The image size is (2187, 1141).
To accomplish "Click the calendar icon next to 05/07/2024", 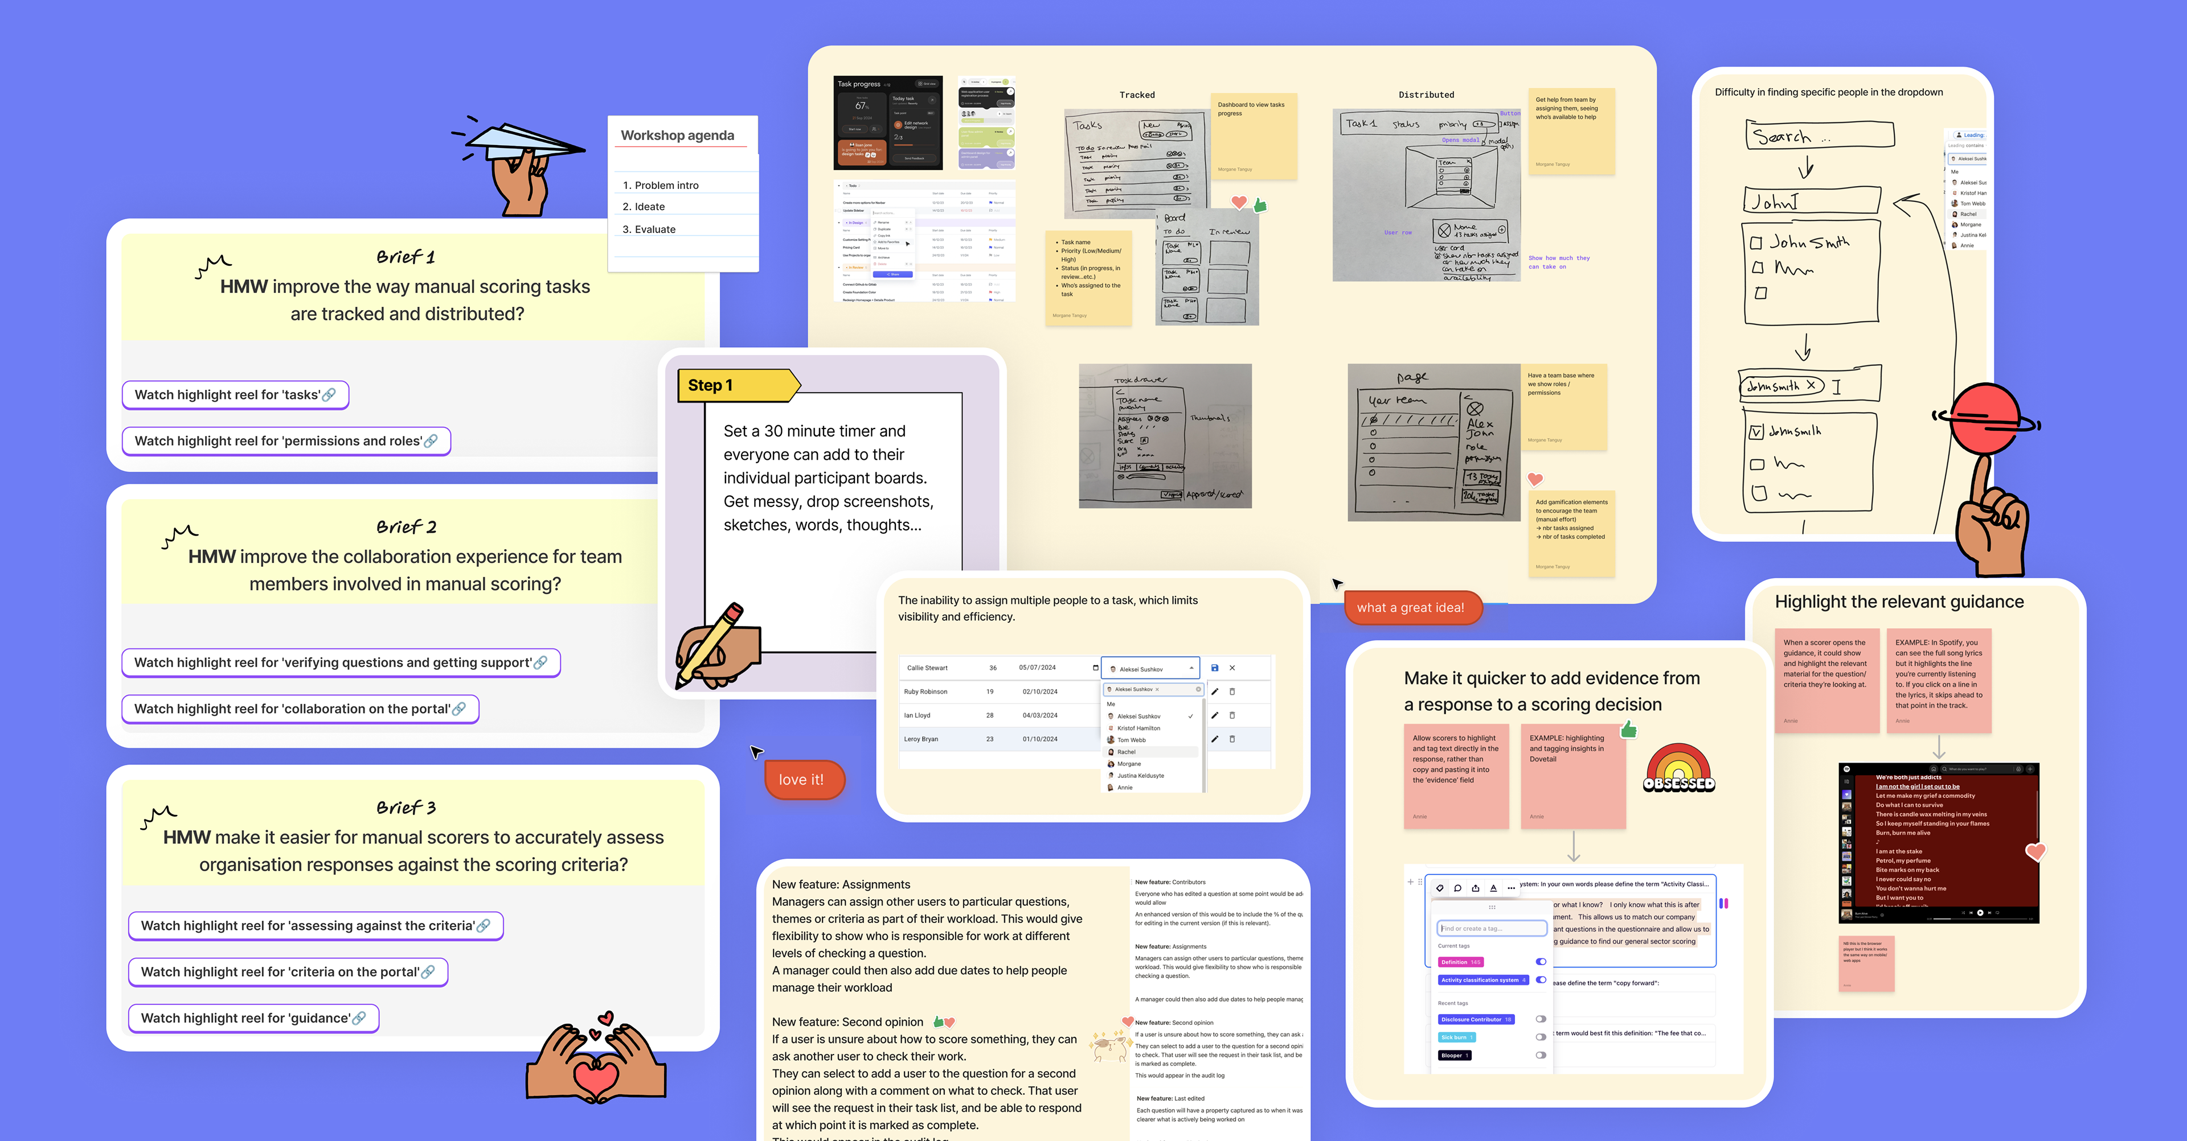I will click(x=1096, y=669).
